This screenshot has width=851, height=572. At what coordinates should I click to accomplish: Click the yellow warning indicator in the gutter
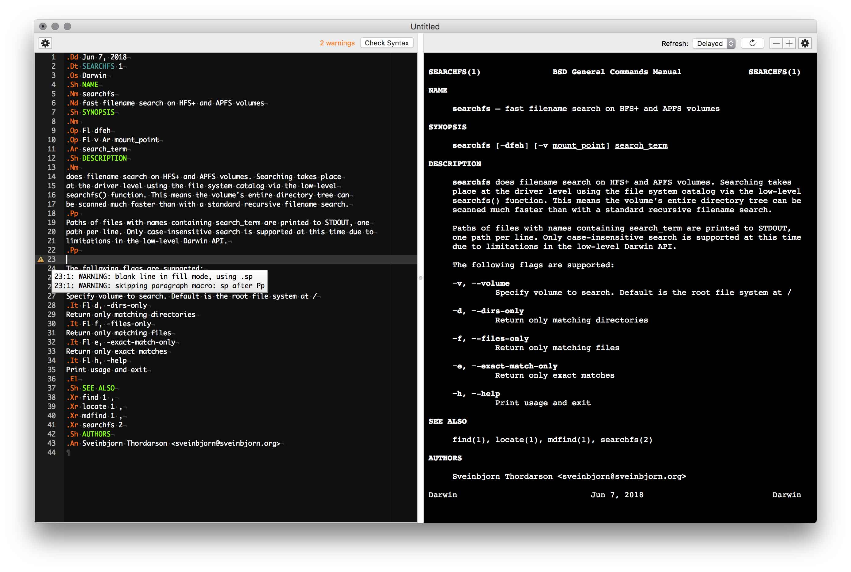pos(40,259)
